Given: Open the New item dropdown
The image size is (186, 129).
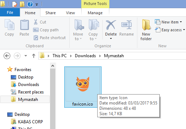Looking at the screenshot, I should click(168, 22).
